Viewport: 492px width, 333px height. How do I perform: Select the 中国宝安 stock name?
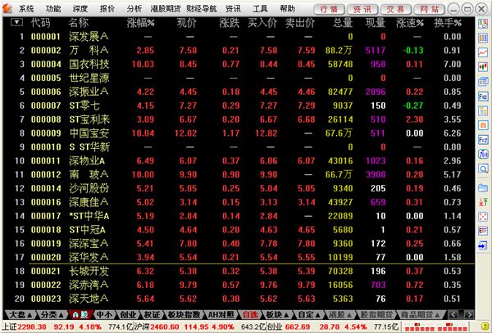point(89,133)
